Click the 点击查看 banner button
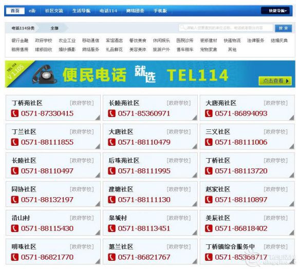The image size is (300, 269). click(x=275, y=81)
